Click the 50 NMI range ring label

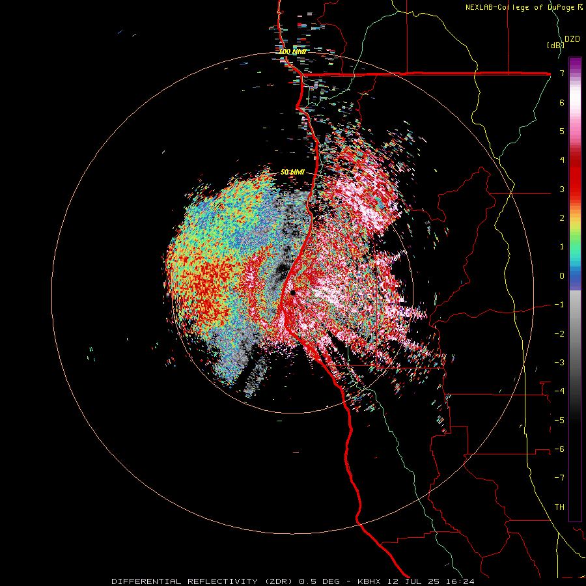292,172
